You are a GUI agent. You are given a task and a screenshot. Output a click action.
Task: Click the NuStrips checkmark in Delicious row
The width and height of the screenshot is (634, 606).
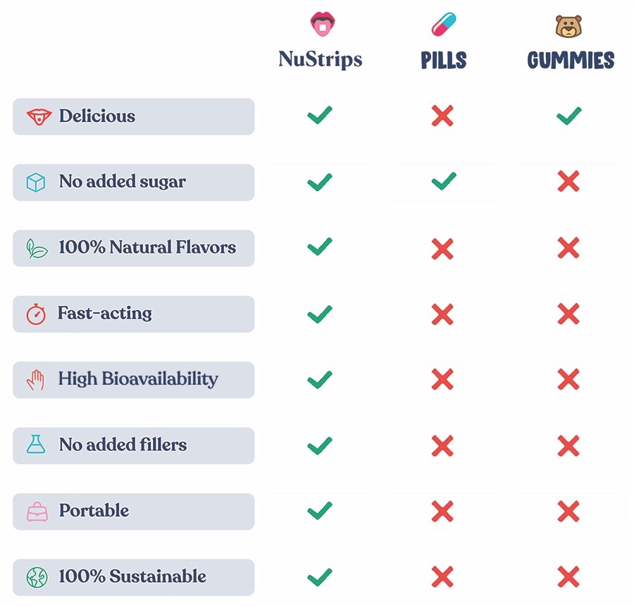tap(320, 116)
